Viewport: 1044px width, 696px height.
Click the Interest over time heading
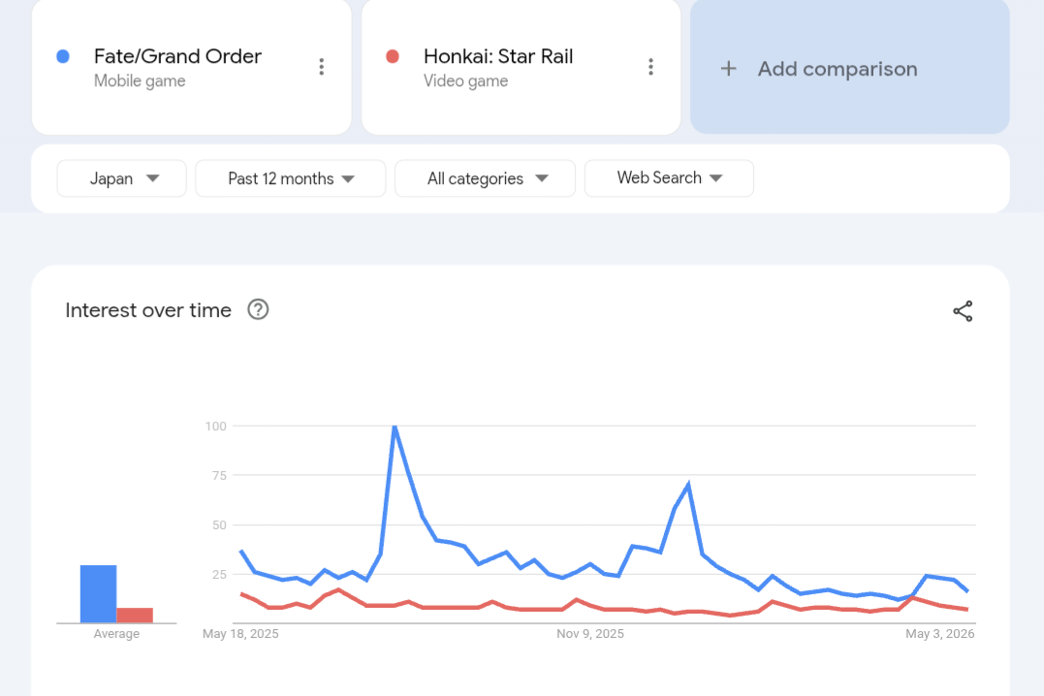click(x=148, y=310)
